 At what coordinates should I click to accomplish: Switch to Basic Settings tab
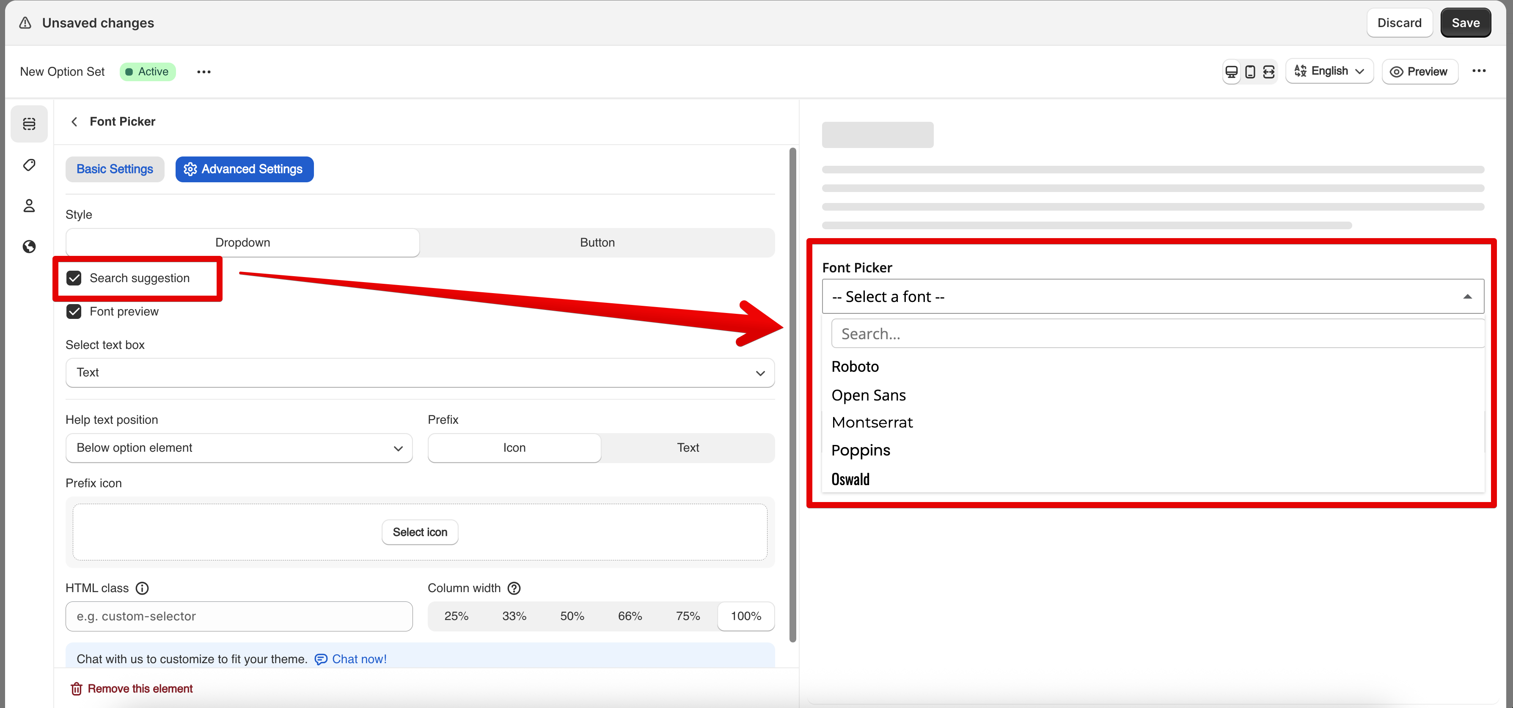[x=115, y=169]
